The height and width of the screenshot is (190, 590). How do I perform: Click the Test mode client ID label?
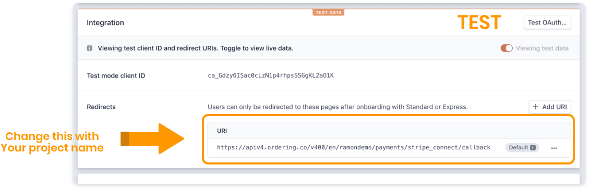116,76
